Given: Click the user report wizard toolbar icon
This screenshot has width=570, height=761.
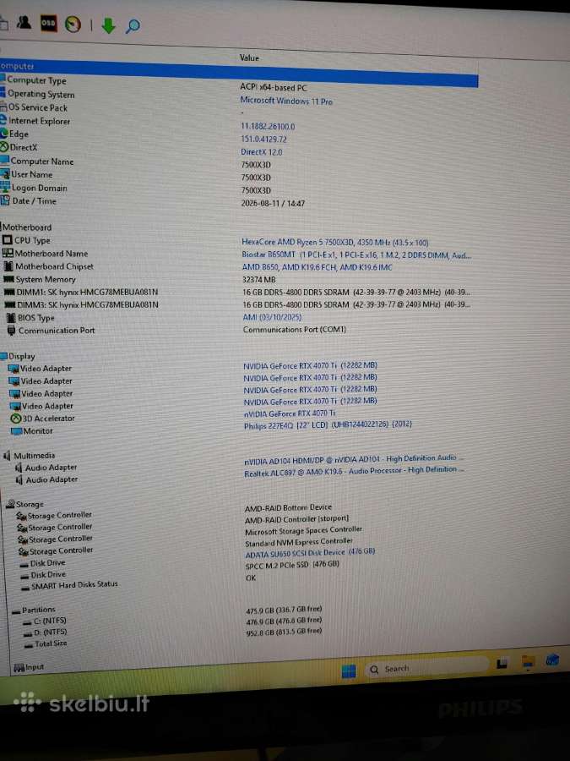Looking at the screenshot, I should pyautogui.click(x=24, y=21).
